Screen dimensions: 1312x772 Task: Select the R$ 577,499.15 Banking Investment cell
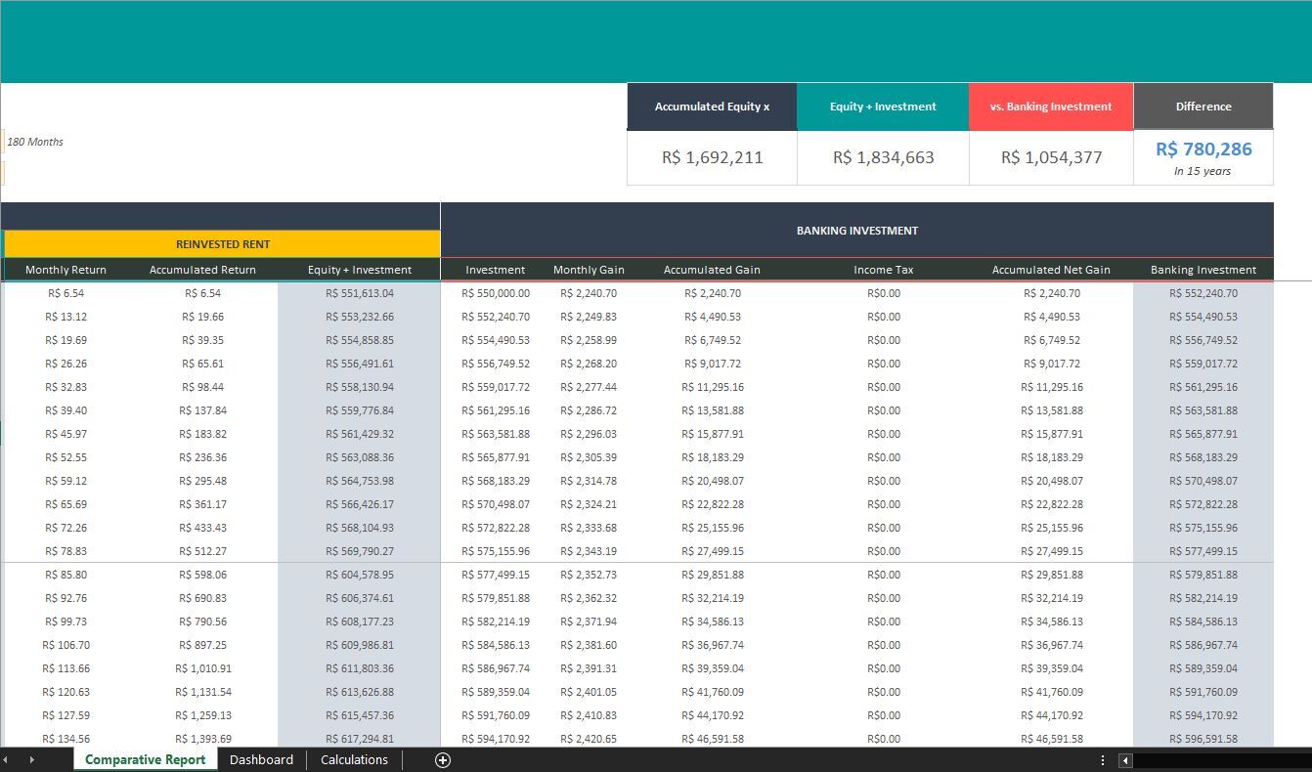pyautogui.click(x=1203, y=551)
